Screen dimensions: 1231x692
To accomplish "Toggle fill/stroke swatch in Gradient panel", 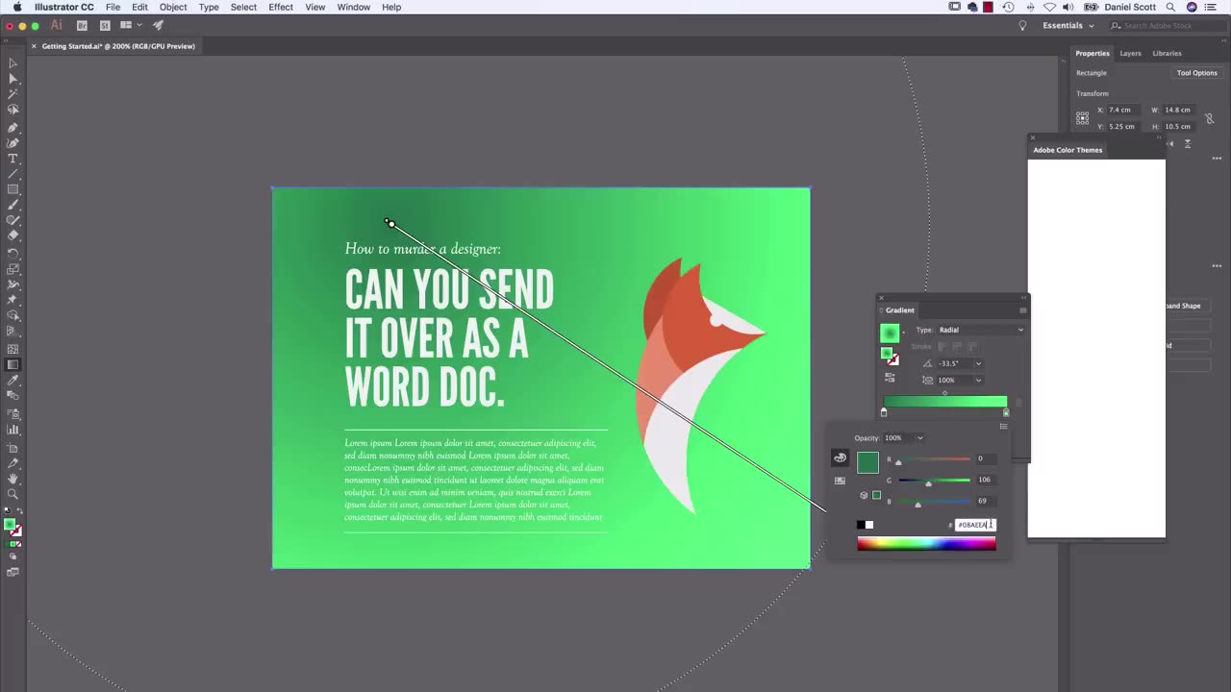I will (890, 356).
